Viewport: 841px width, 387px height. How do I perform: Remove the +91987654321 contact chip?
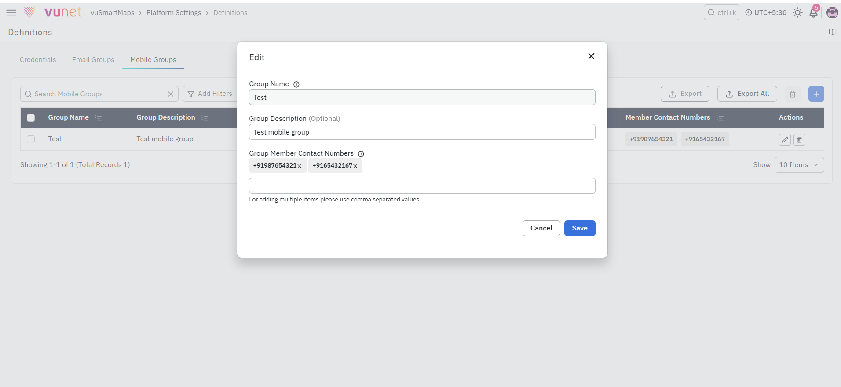(x=300, y=166)
